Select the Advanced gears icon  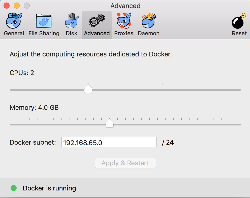tap(97, 21)
